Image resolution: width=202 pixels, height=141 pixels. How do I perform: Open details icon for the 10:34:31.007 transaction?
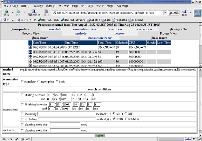coord(30,61)
